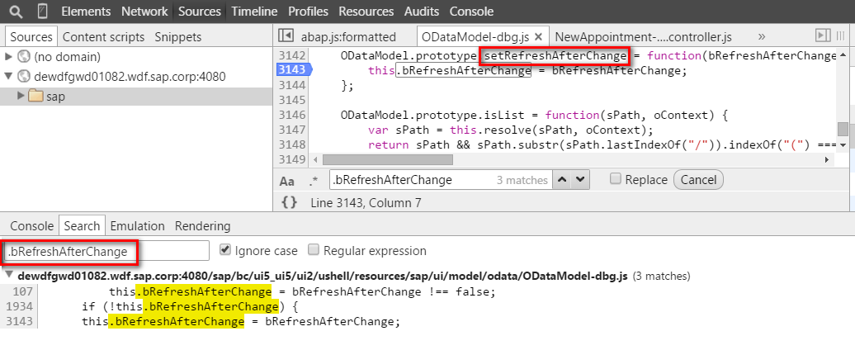Click the '3 matches' count in the find bar
The width and height of the screenshot is (855, 350).
click(x=522, y=181)
